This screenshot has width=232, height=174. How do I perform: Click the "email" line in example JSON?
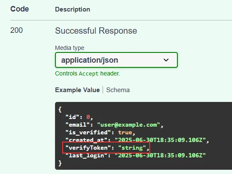point(114,125)
